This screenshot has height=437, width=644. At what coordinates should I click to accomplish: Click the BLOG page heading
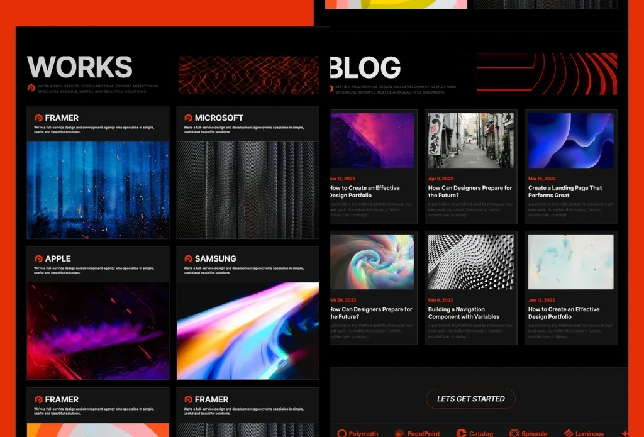click(x=365, y=67)
